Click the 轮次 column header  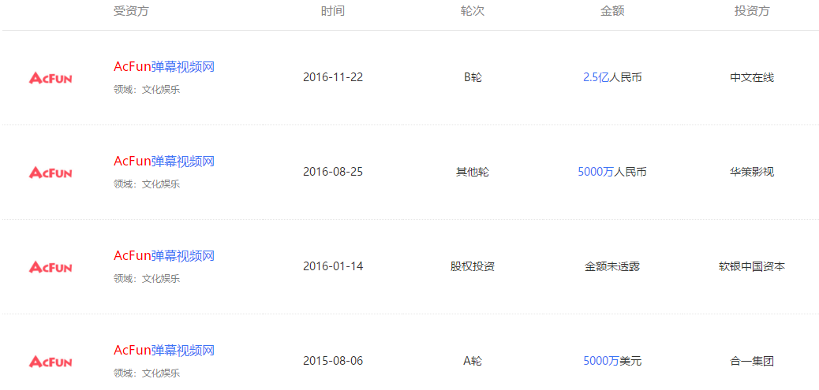point(472,11)
